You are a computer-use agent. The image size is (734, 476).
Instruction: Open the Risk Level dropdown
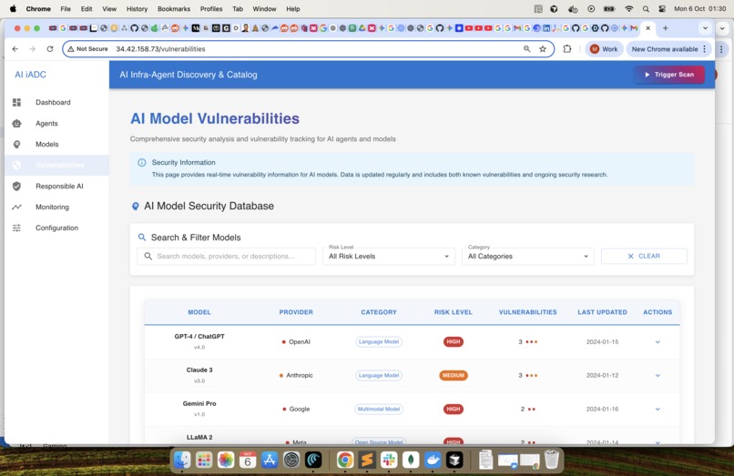389,256
